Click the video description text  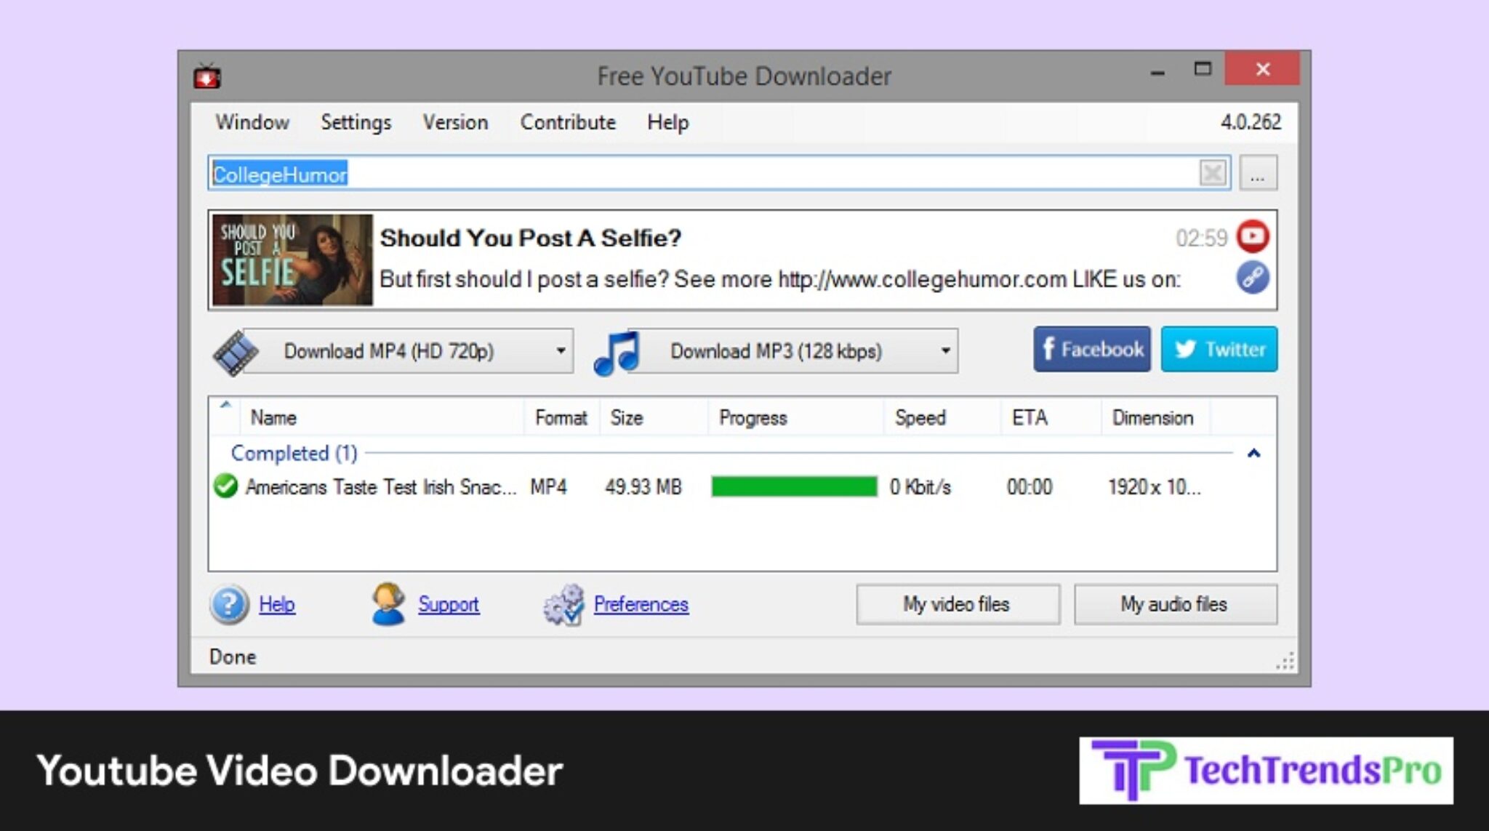coord(780,279)
